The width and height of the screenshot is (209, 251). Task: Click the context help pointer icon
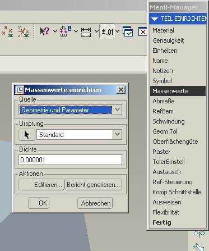(x=45, y=31)
